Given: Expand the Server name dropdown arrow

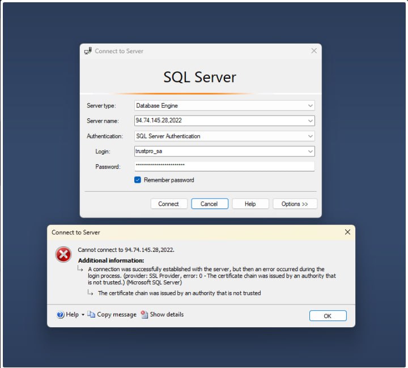Looking at the screenshot, I should (310, 121).
